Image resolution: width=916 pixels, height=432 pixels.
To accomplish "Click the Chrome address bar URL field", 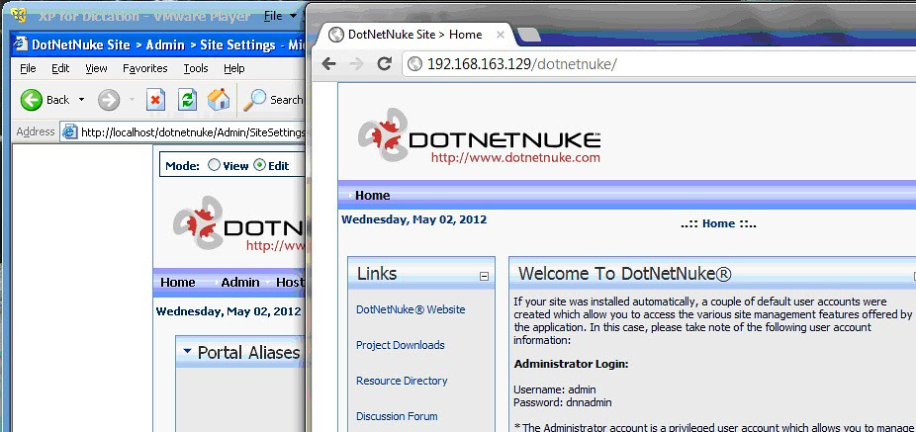I will [659, 63].
